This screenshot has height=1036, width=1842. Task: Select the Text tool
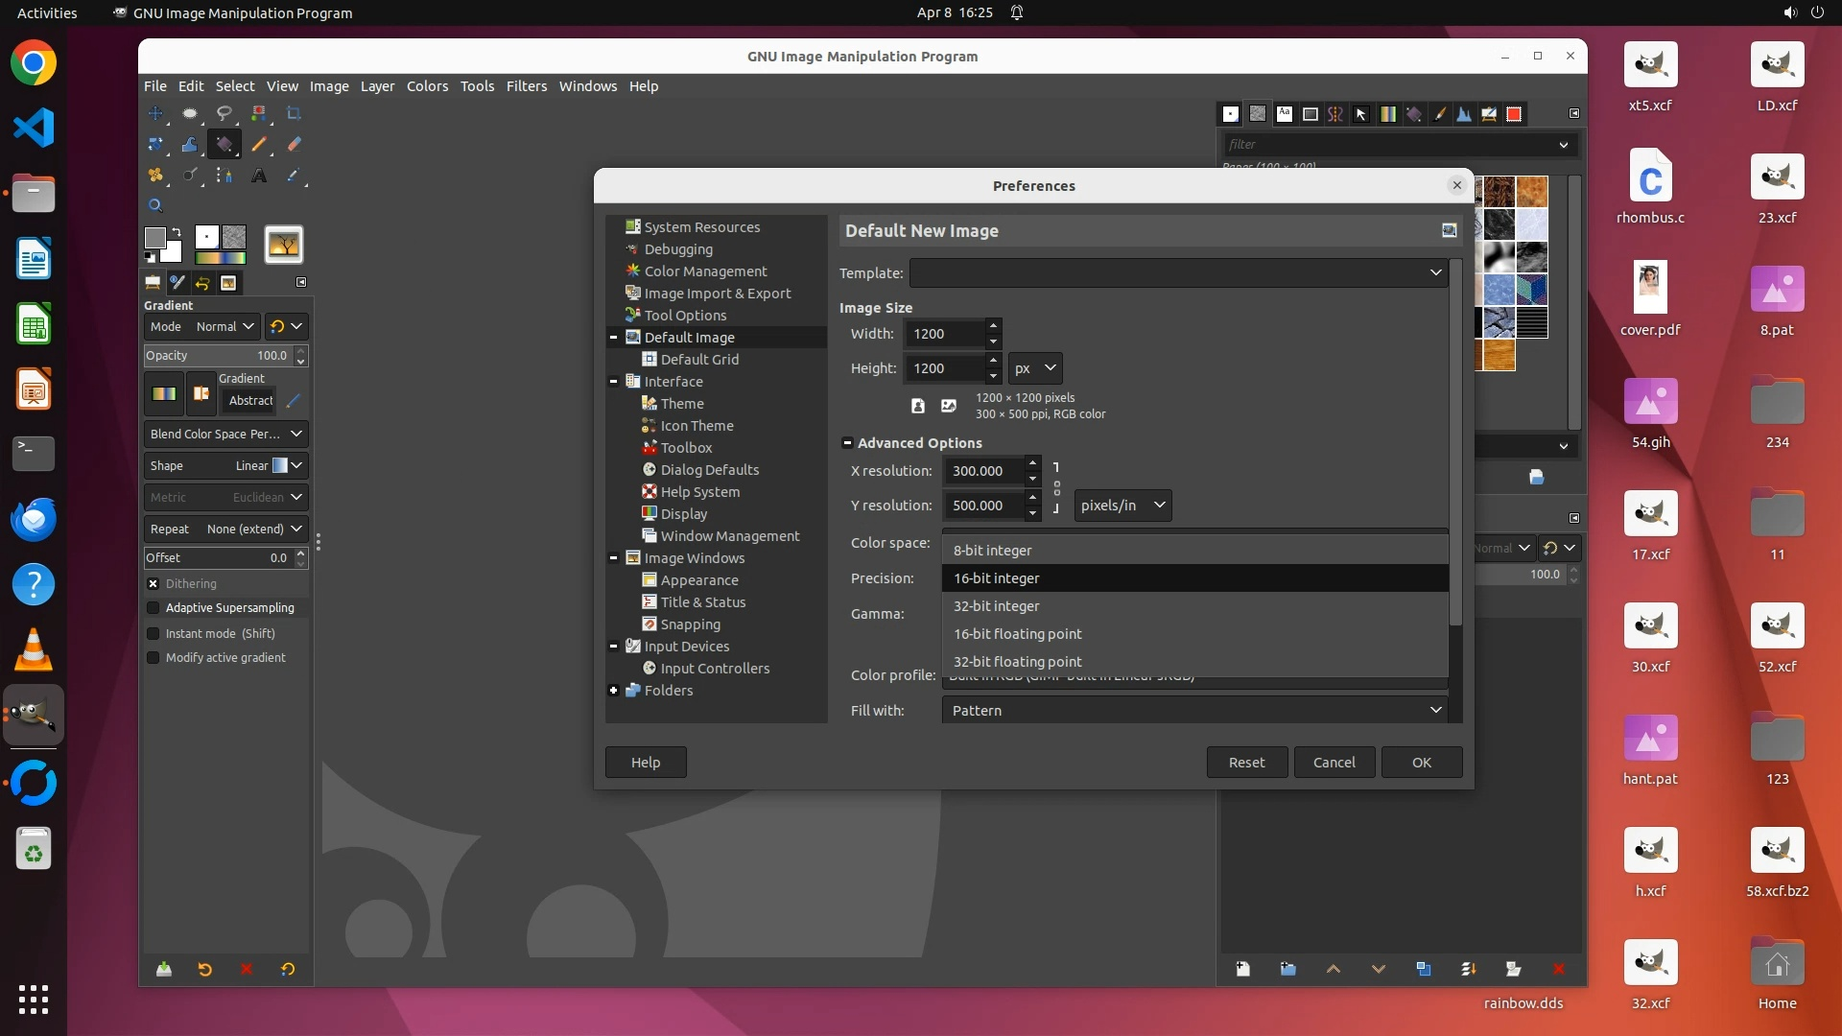point(258,176)
